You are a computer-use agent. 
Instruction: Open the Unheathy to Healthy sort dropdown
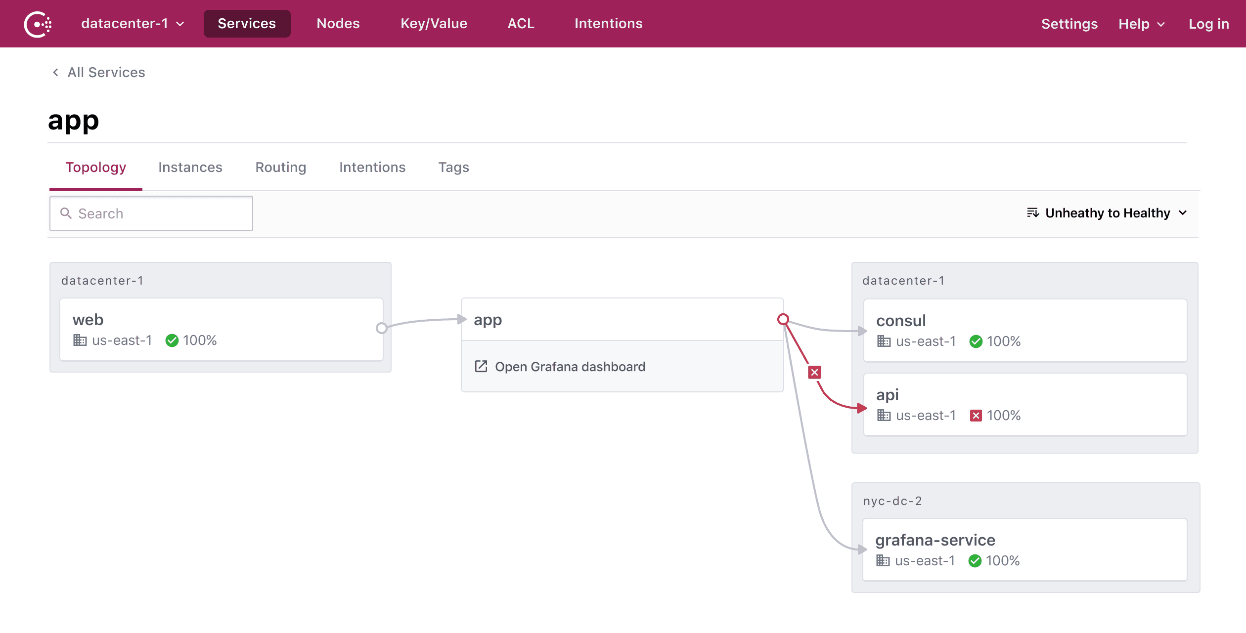click(x=1108, y=213)
